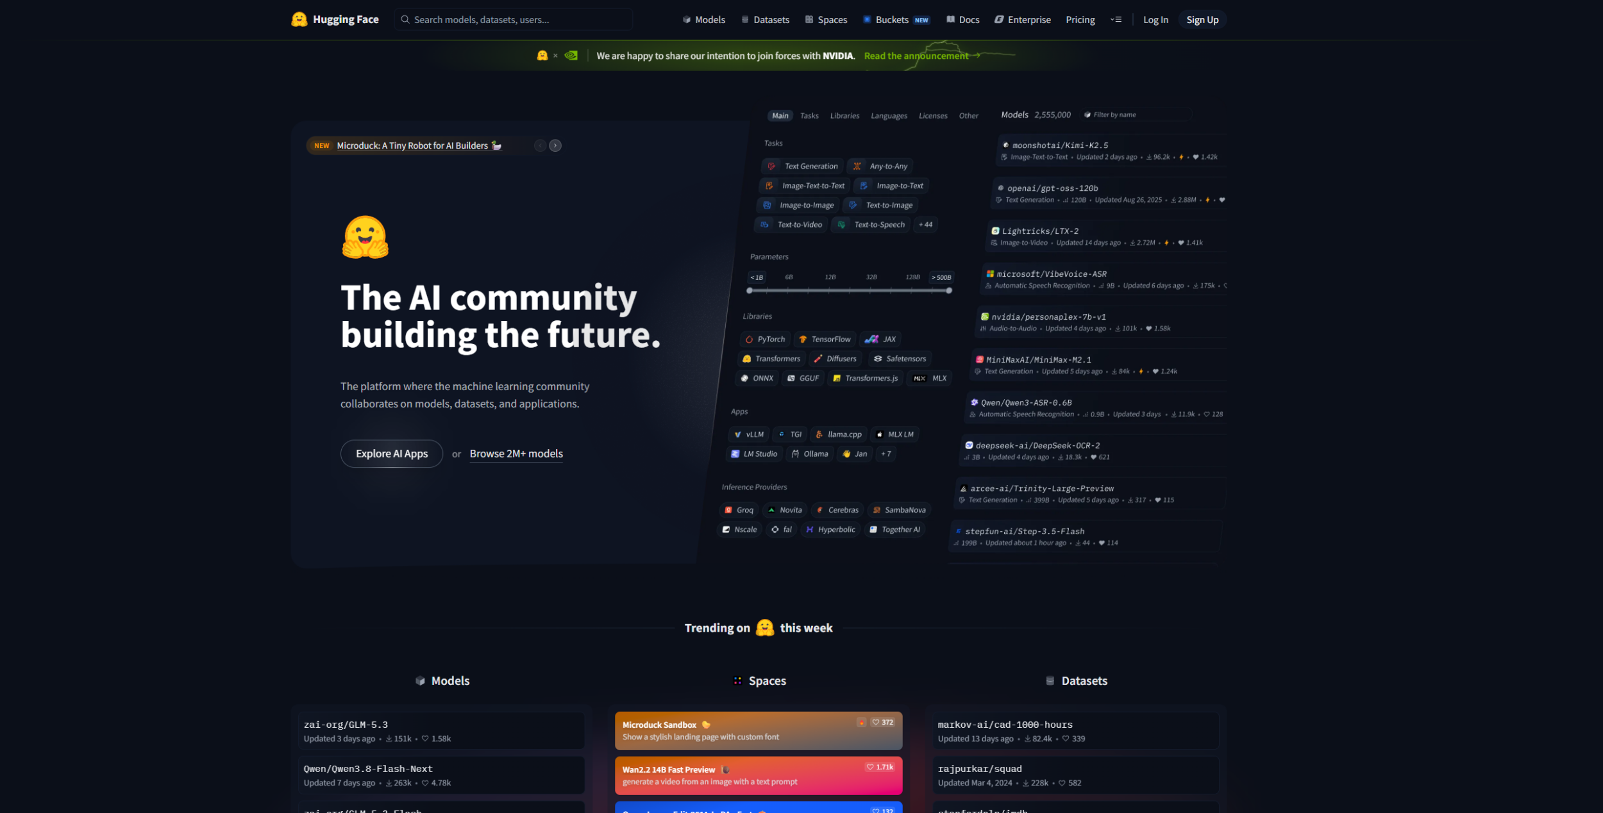Click the Safetensors library icon
The height and width of the screenshot is (813, 1603).
tap(878, 359)
